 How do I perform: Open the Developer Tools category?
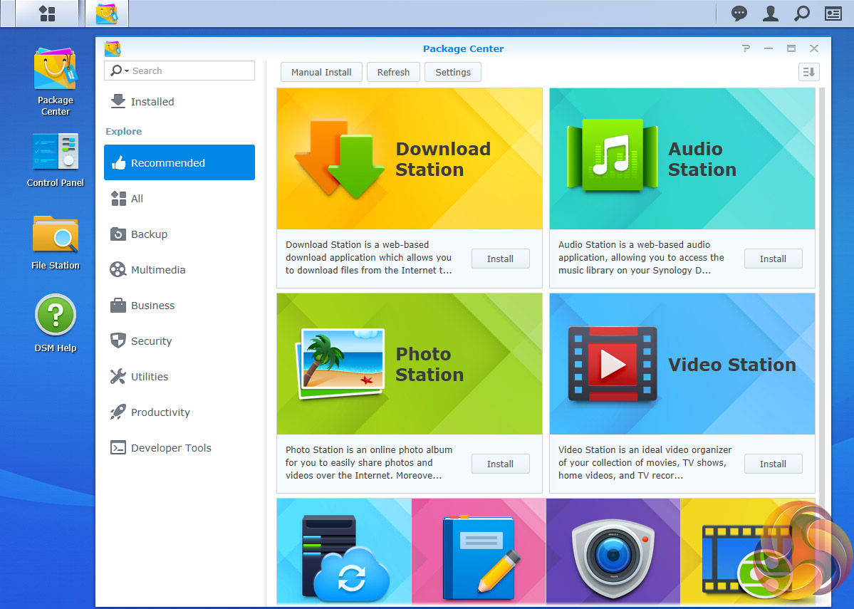point(171,448)
